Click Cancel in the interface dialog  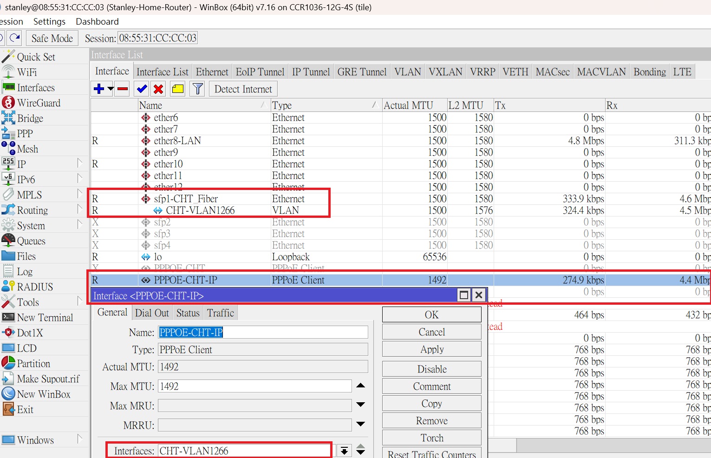[x=432, y=332]
